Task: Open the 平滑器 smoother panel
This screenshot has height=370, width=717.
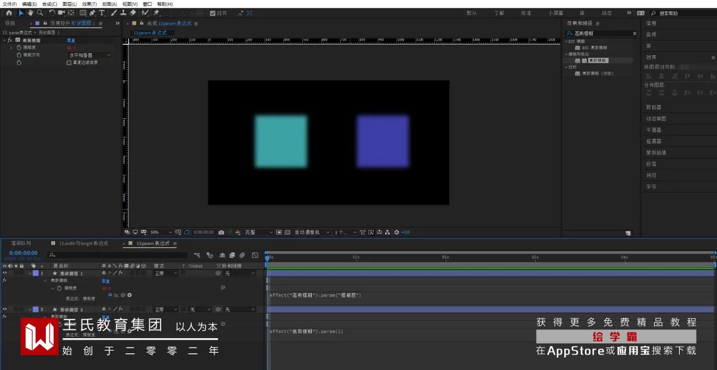Action: click(x=653, y=130)
